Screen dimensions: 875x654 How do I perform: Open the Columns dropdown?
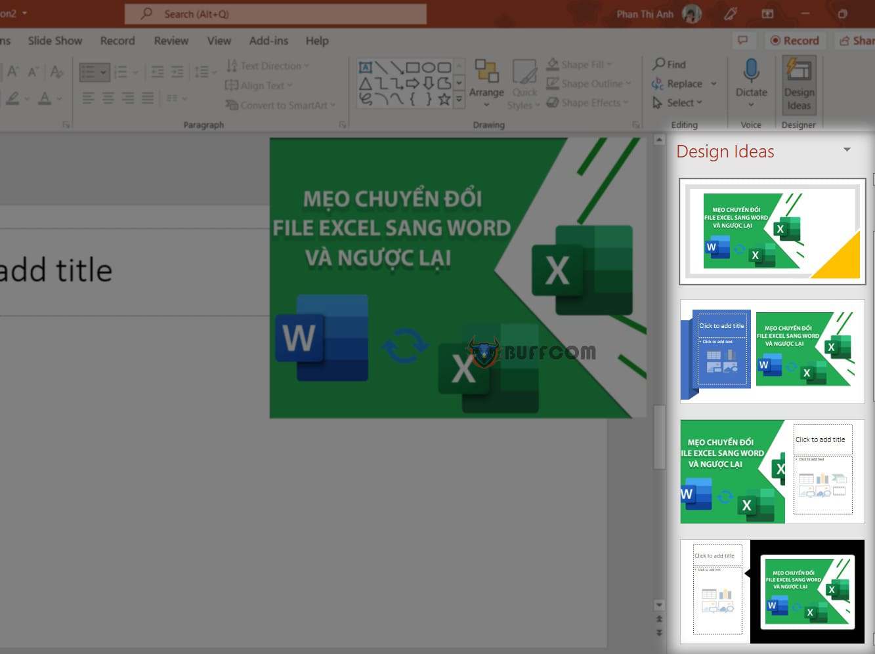tap(176, 98)
